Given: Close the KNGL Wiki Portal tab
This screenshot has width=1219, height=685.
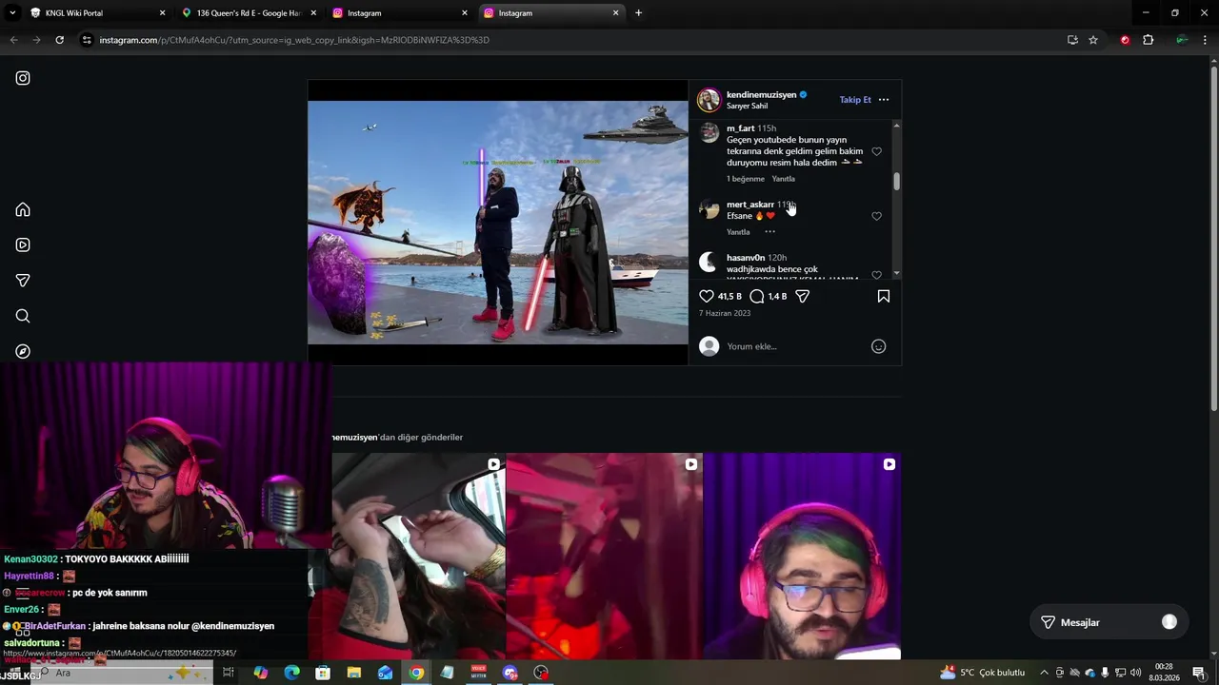Looking at the screenshot, I should point(162,13).
